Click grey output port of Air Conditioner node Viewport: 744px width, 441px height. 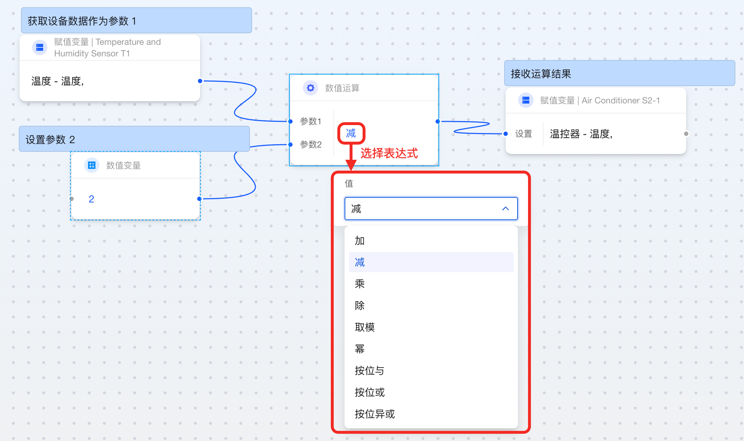pos(686,134)
